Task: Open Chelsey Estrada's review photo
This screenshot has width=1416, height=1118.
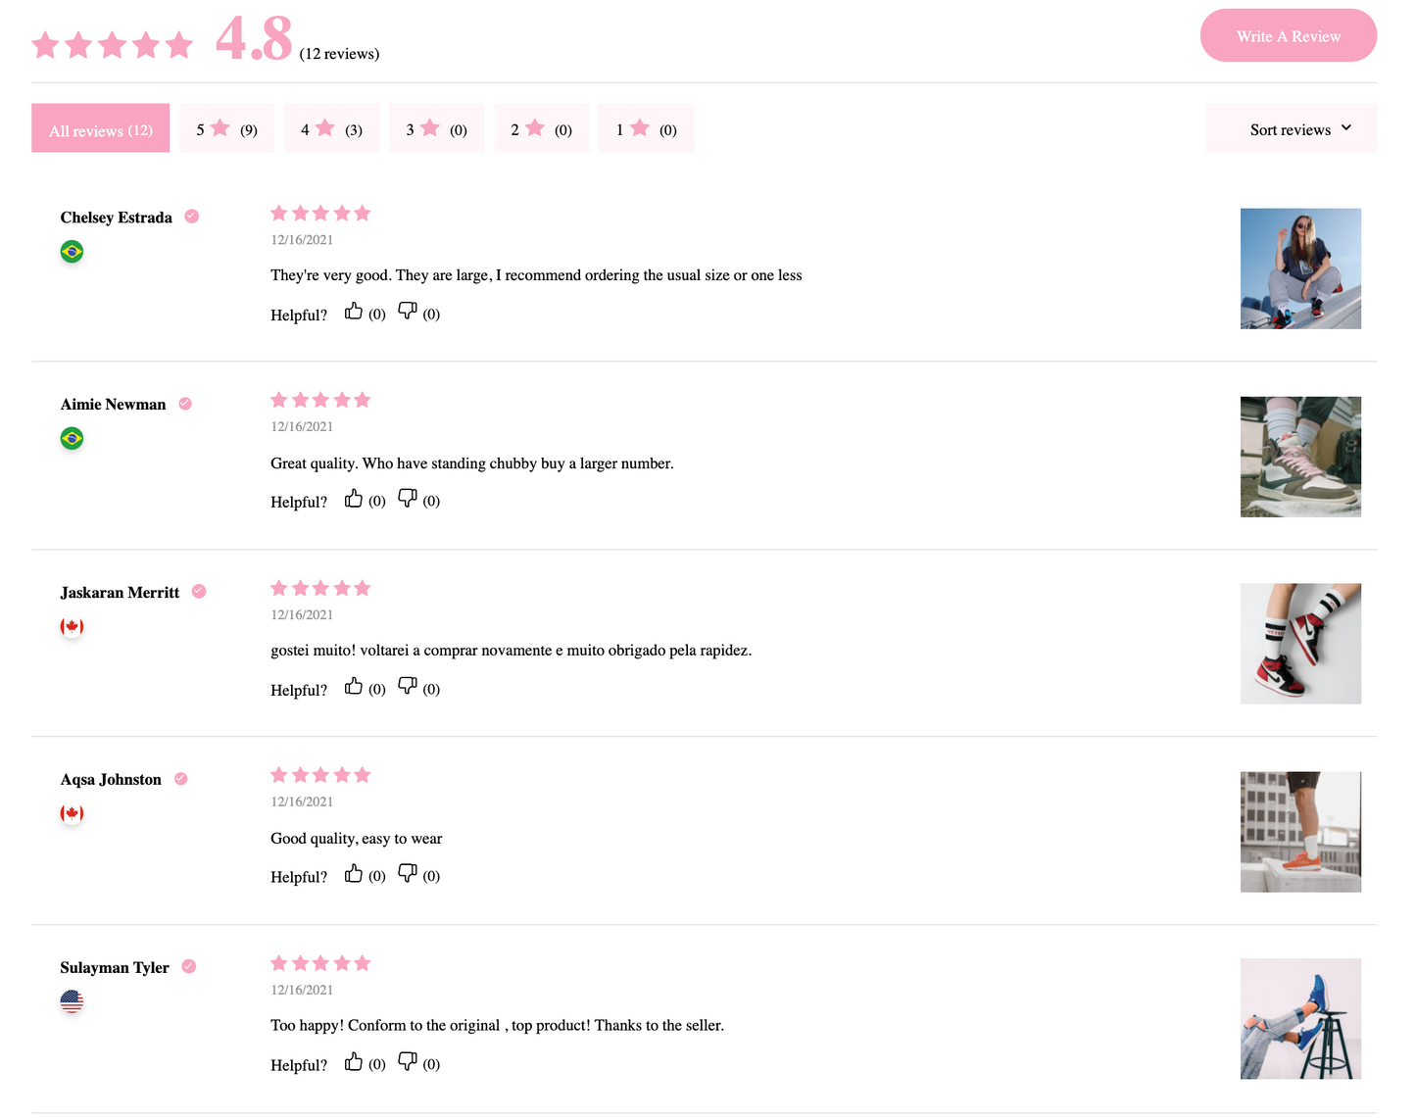Action: tap(1300, 268)
